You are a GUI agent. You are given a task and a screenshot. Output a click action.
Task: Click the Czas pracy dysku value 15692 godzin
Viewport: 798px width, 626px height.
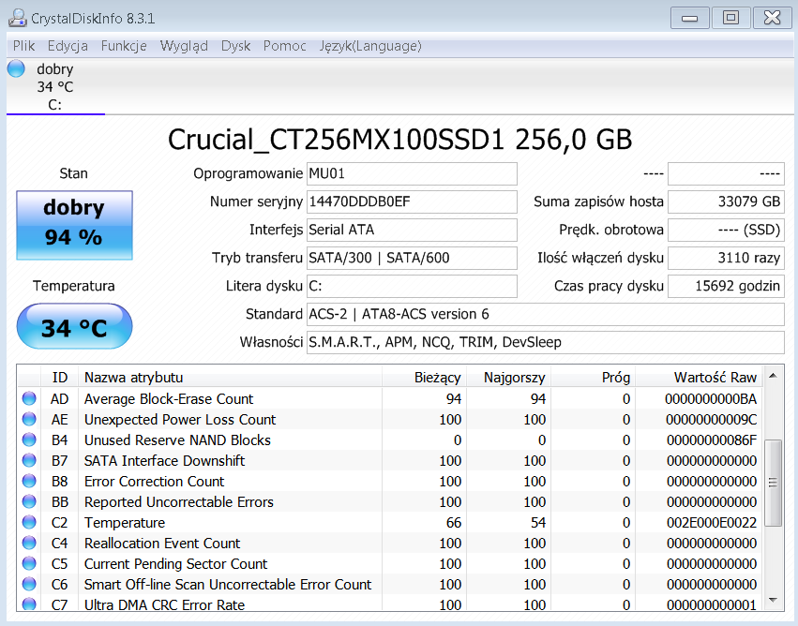tap(726, 287)
